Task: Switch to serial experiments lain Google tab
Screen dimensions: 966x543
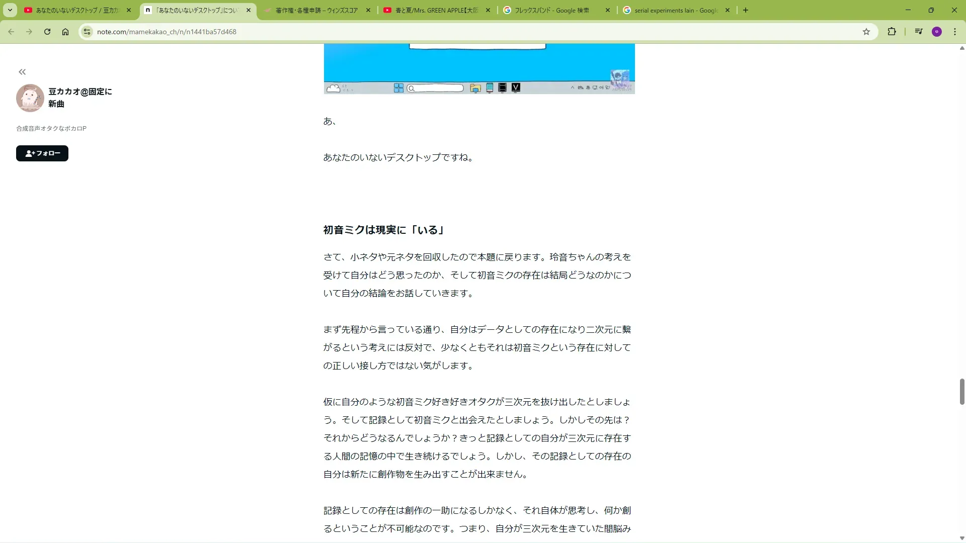Action: coord(674,10)
